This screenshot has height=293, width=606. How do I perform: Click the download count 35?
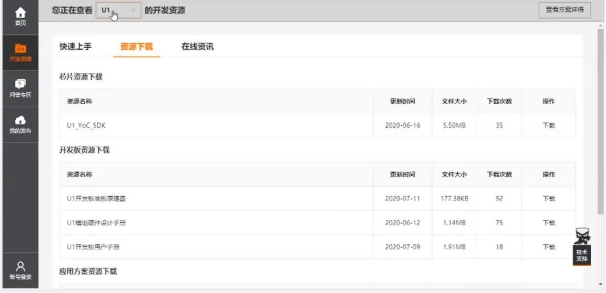click(499, 125)
